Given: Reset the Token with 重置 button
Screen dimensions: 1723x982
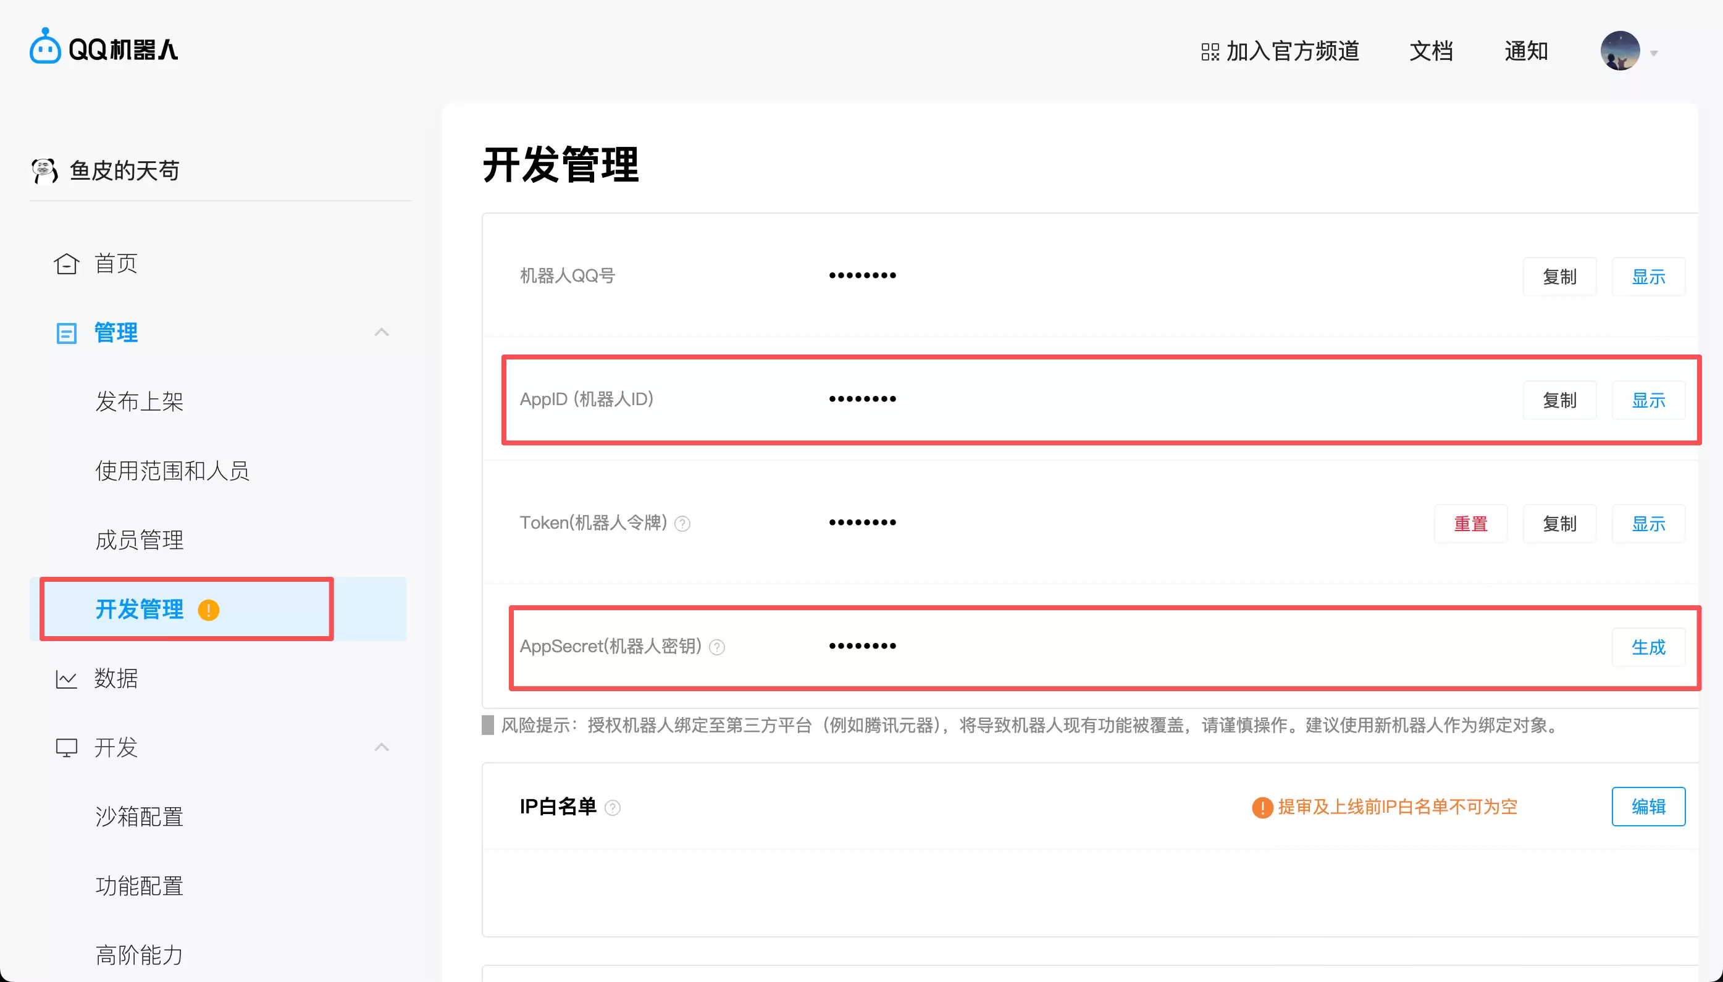Looking at the screenshot, I should [x=1470, y=523].
